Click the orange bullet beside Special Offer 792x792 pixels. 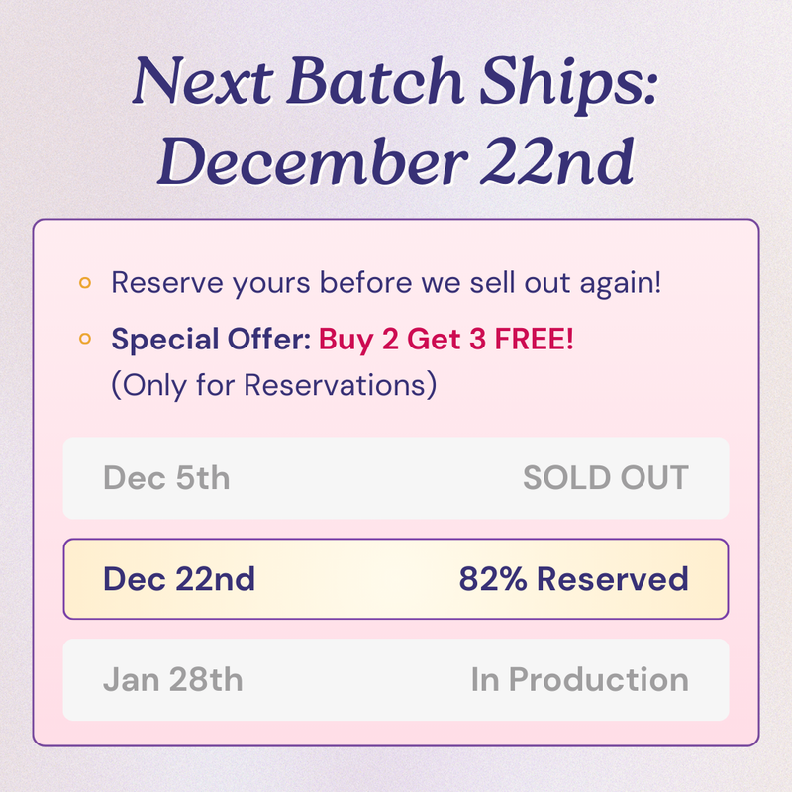pyautogui.click(x=85, y=340)
